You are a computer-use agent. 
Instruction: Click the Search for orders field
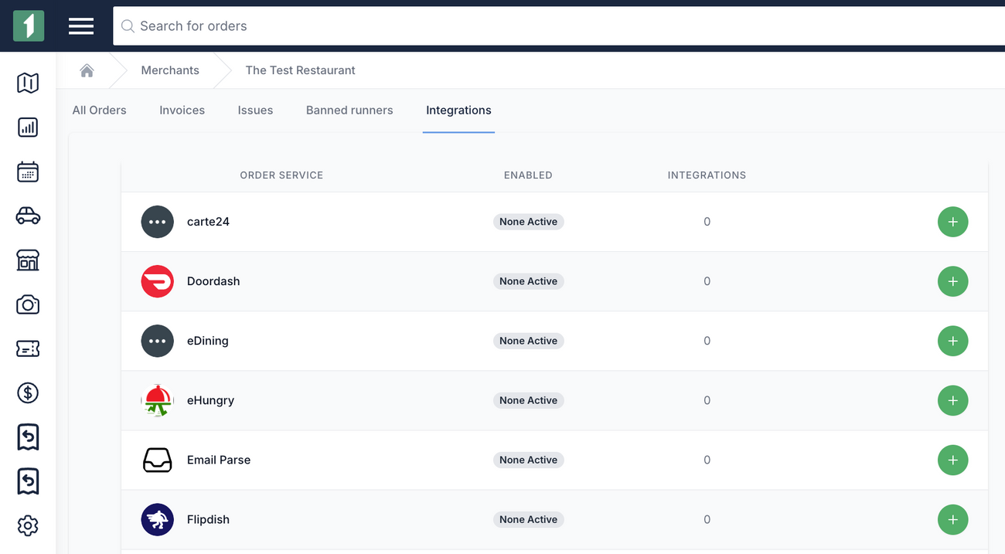541,26
